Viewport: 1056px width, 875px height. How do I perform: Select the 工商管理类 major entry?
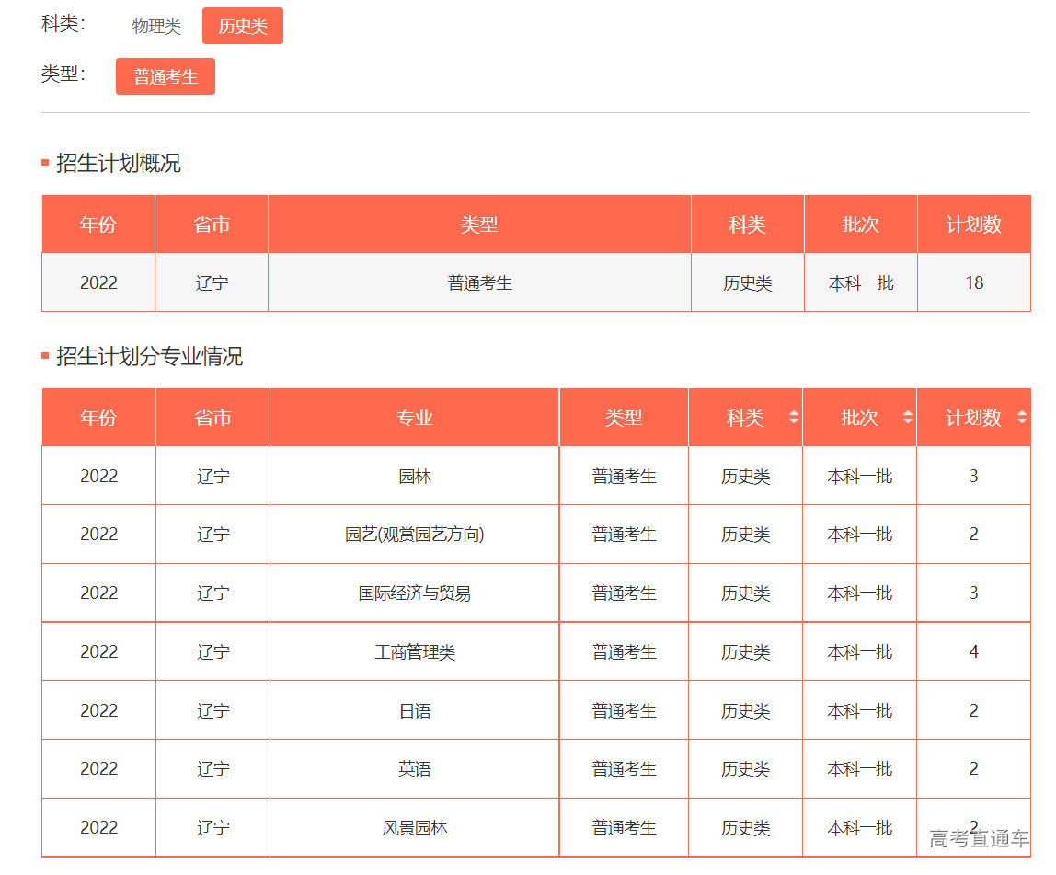click(414, 652)
